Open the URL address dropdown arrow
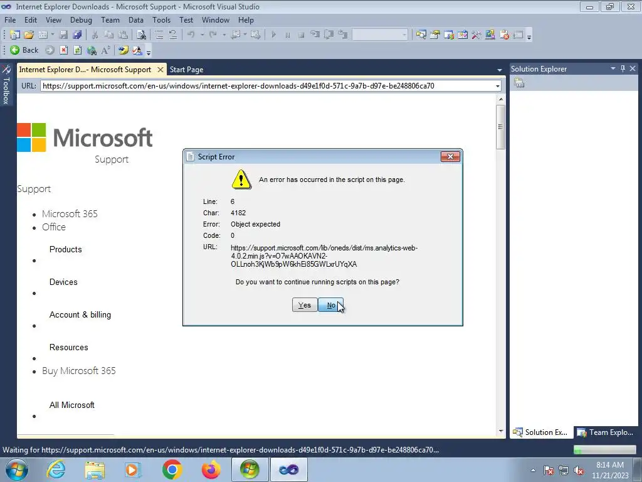 pyautogui.click(x=497, y=86)
